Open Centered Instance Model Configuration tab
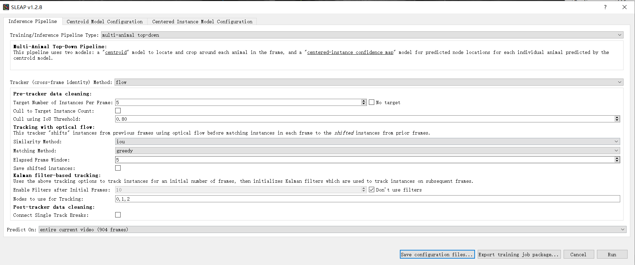 click(x=202, y=22)
